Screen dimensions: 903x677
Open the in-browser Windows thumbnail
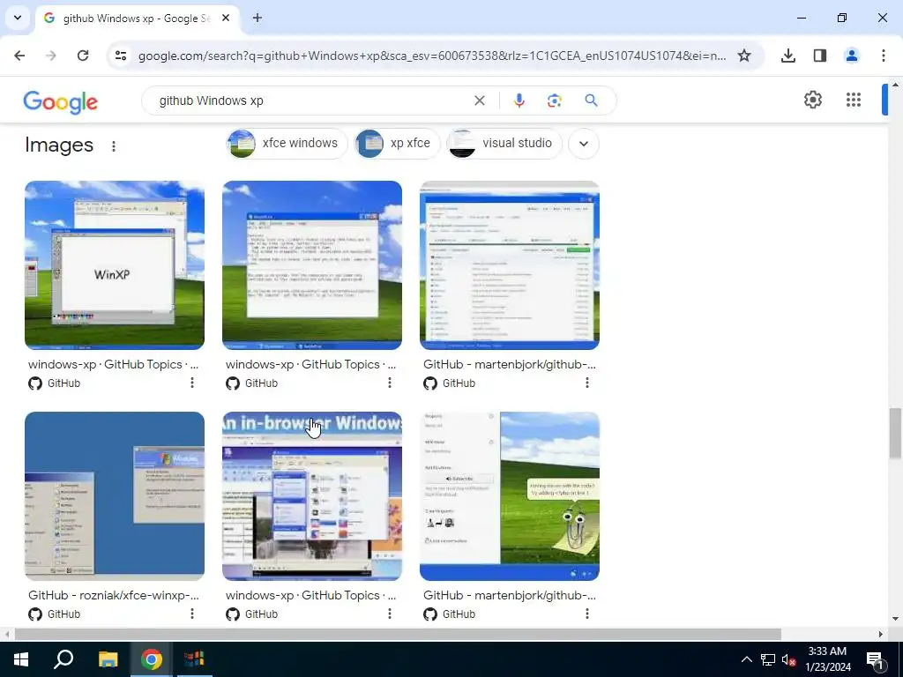click(312, 495)
